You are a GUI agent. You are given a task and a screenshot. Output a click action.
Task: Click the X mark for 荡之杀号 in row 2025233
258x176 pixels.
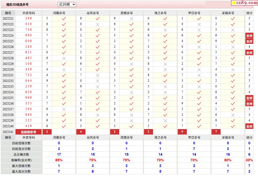(165, 87)
